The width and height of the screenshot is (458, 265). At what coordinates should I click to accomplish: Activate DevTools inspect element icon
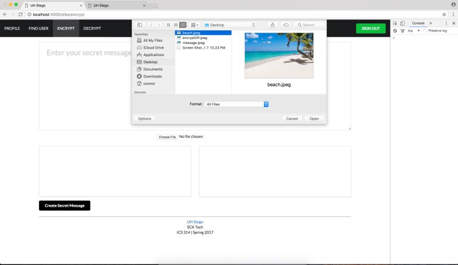[395, 23]
